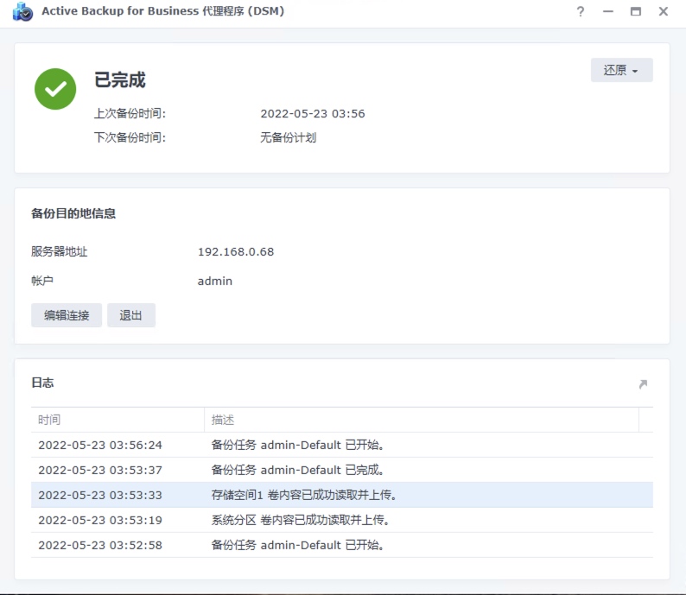Click description 备份任务 admin-Default 已完成
Viewport: 686px width, 595px height.
point(297,470)
